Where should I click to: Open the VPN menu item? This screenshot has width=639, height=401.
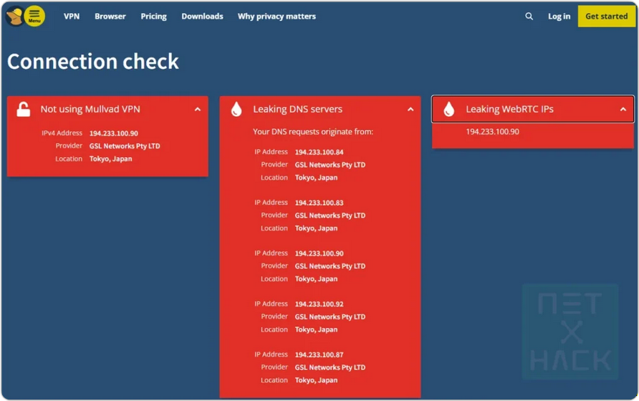72,16
